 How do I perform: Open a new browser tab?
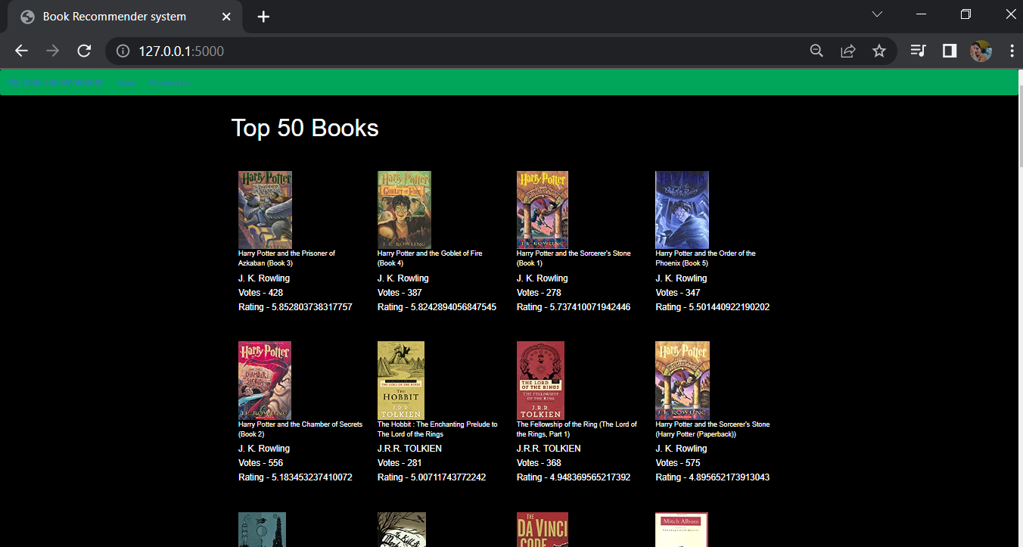point(263,16)
